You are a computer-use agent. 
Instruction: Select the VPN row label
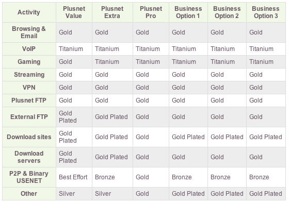29,88
